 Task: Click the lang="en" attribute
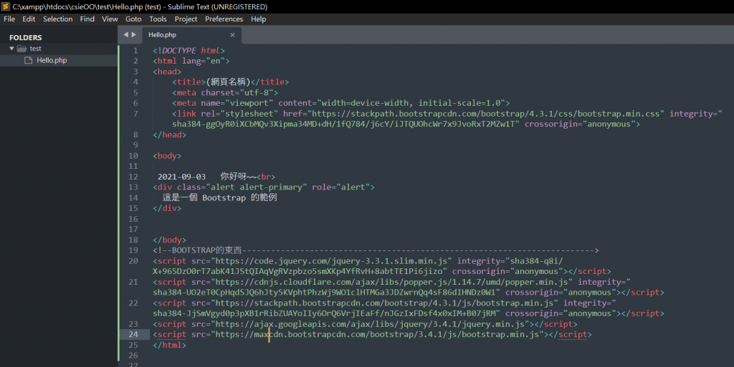tap(203, 62)
